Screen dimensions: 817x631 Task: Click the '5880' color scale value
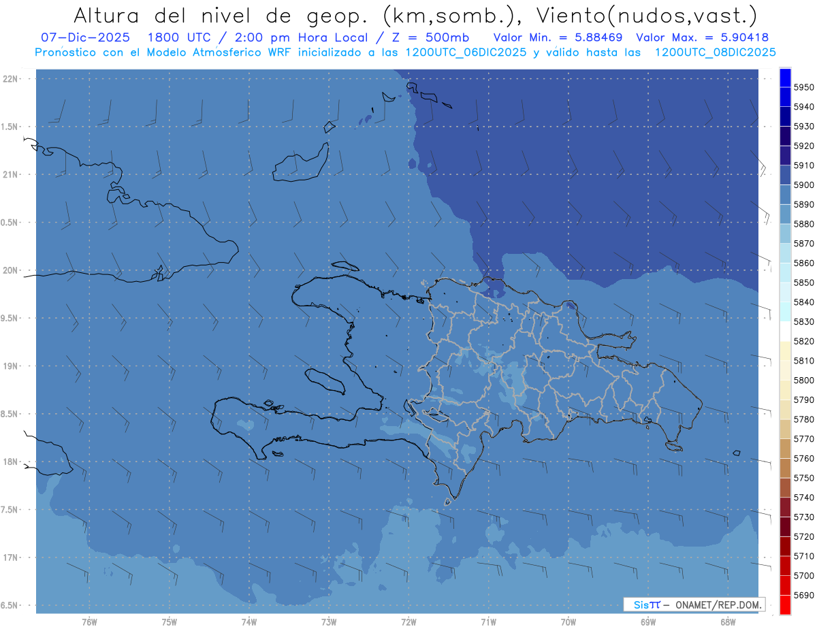[x=804, y=224]
